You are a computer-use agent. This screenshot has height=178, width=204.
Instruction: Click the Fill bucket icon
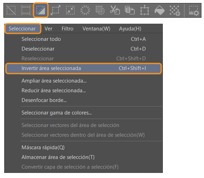coord(159,10)
